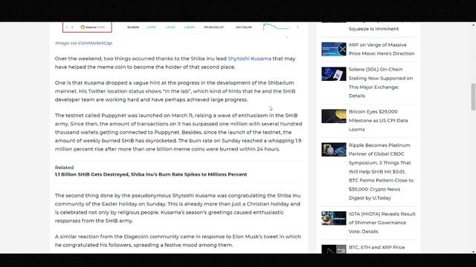The image size is (476, 267).
Task: Click paragraph starting 'The second thing done'
Action: pyautogui.click(x=178, y=208)
